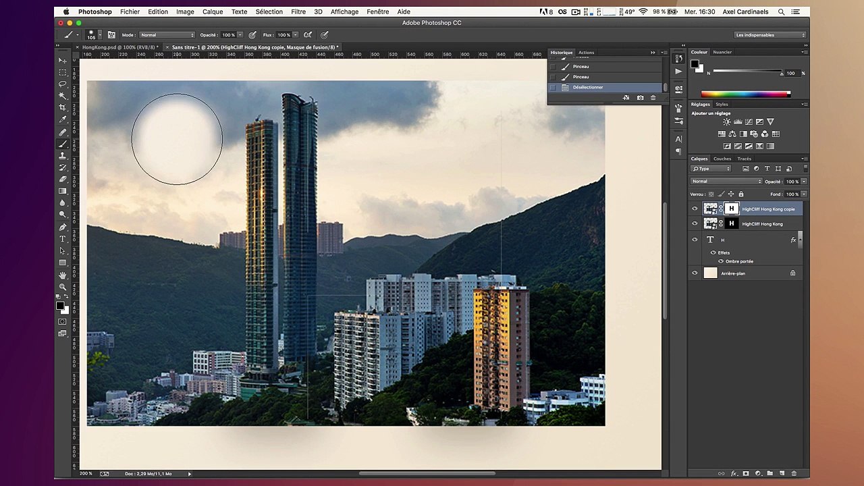Image resolution: width=864 pixels, height=486 pixels.
Task: Select the Clone Stamp tool
Action: click(63, 155)
